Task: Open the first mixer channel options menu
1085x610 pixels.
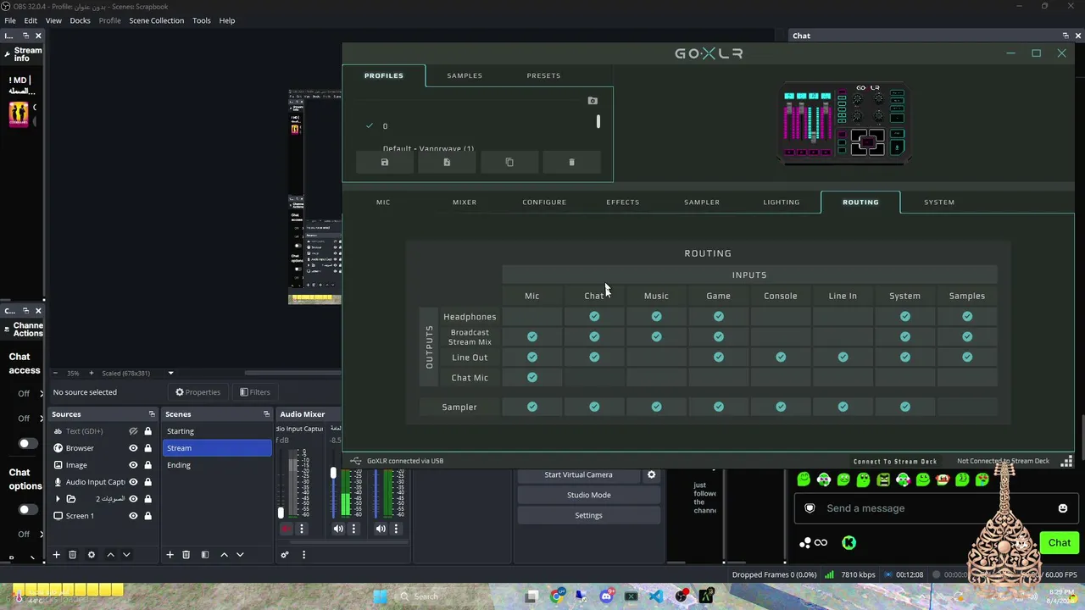Action: coord(301,530)
